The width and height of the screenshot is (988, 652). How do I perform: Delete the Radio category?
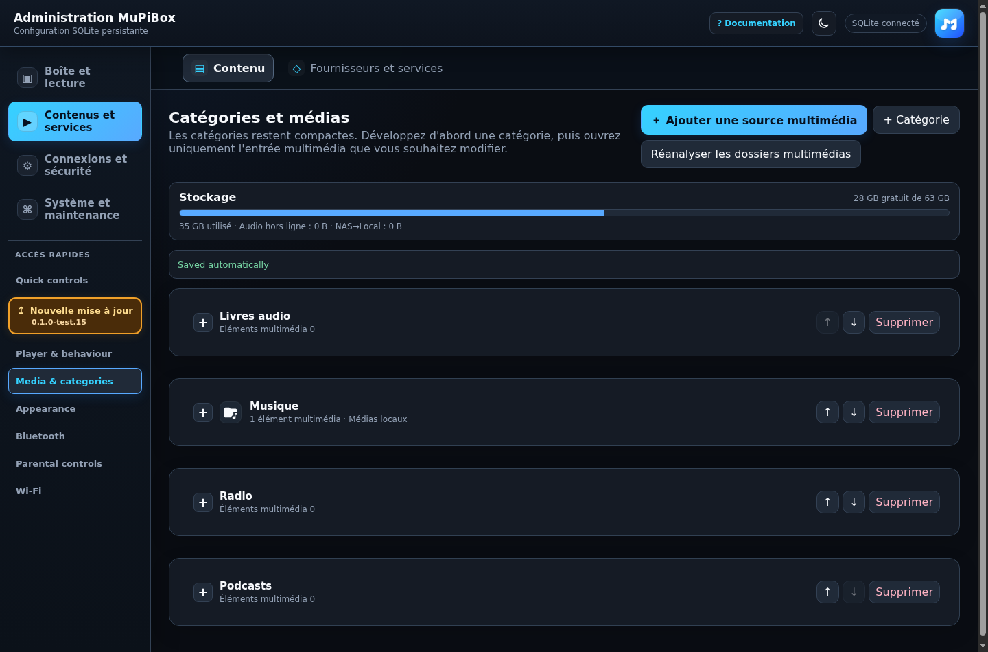click(904, 502)
